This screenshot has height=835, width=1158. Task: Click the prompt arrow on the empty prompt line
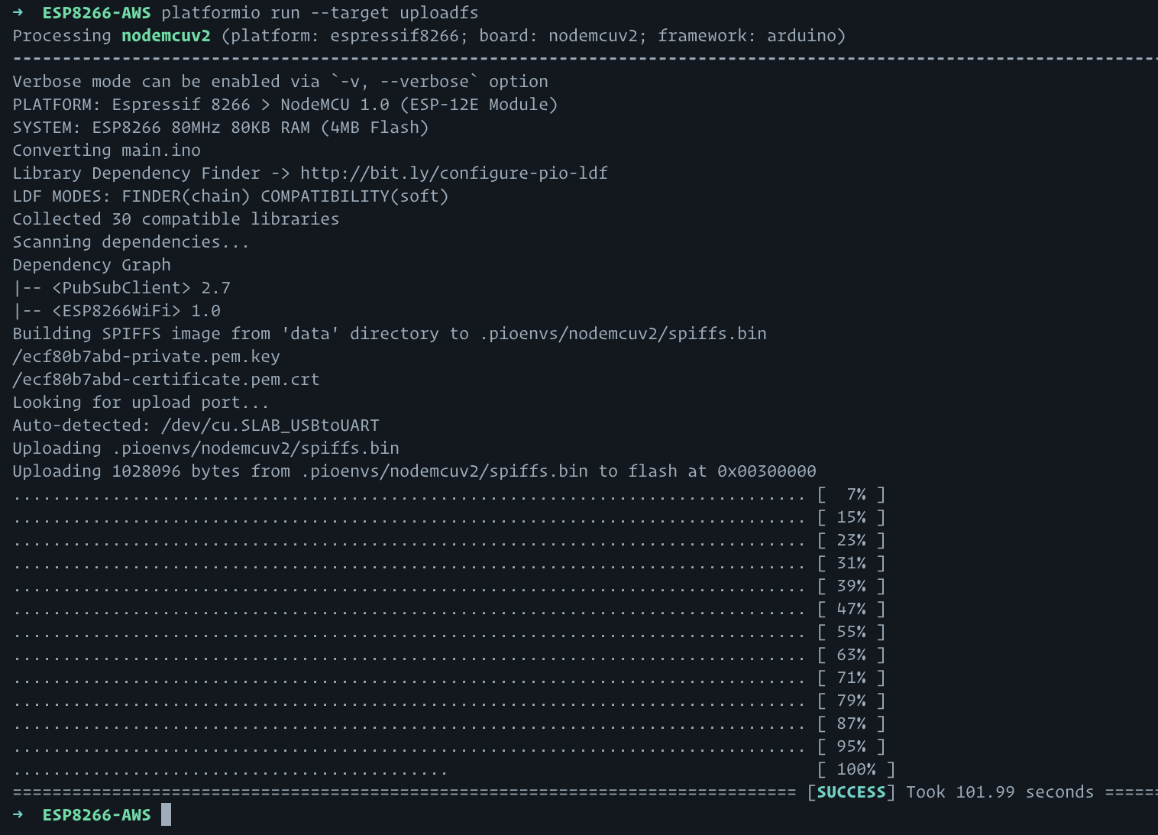click(x=18, y=815)
